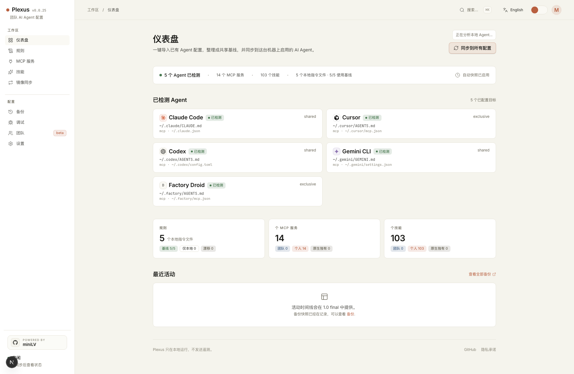This screenshot has height=374, width=574.
Task: Click the MCP 服务 plug icon
Action: pos(11,61)
